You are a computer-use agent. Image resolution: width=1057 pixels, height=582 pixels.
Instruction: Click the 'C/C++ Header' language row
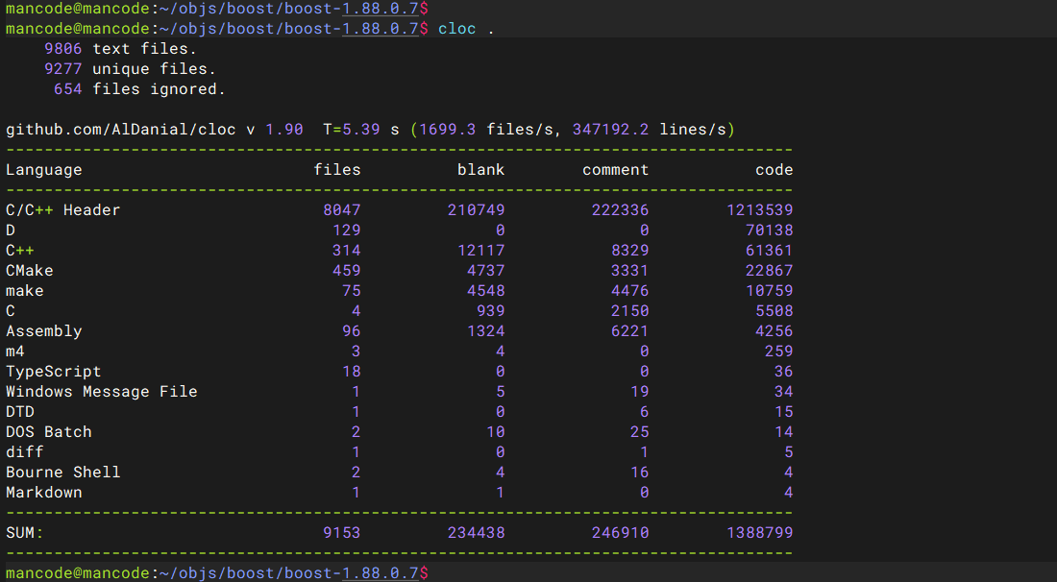[63, 210]
